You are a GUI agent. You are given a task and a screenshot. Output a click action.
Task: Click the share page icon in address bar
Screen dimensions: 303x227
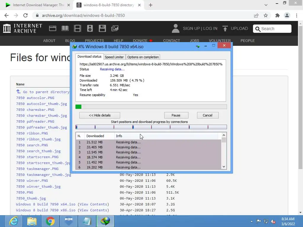point(256,15)
